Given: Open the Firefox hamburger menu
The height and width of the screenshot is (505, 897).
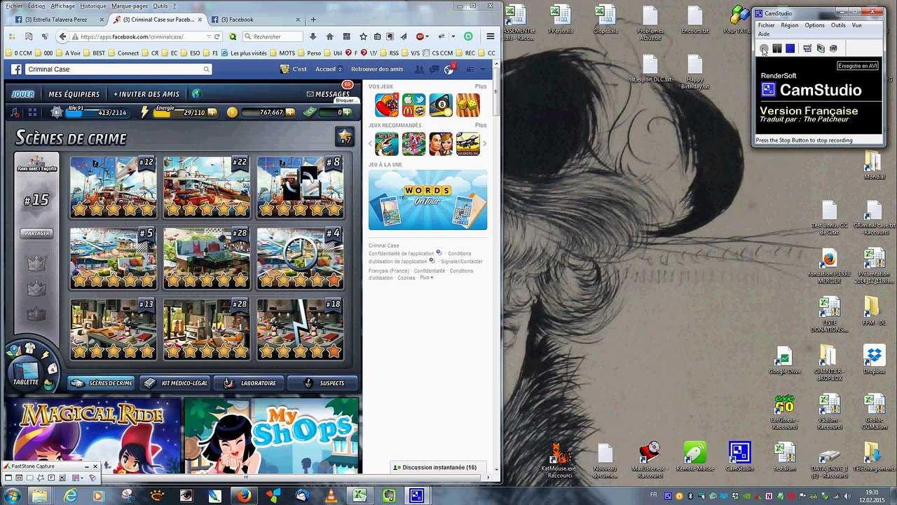Looking at the screenshot, I should (x=491, y=36).
